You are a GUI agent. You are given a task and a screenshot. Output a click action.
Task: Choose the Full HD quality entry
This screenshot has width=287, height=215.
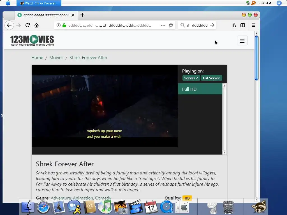point(200,89)
